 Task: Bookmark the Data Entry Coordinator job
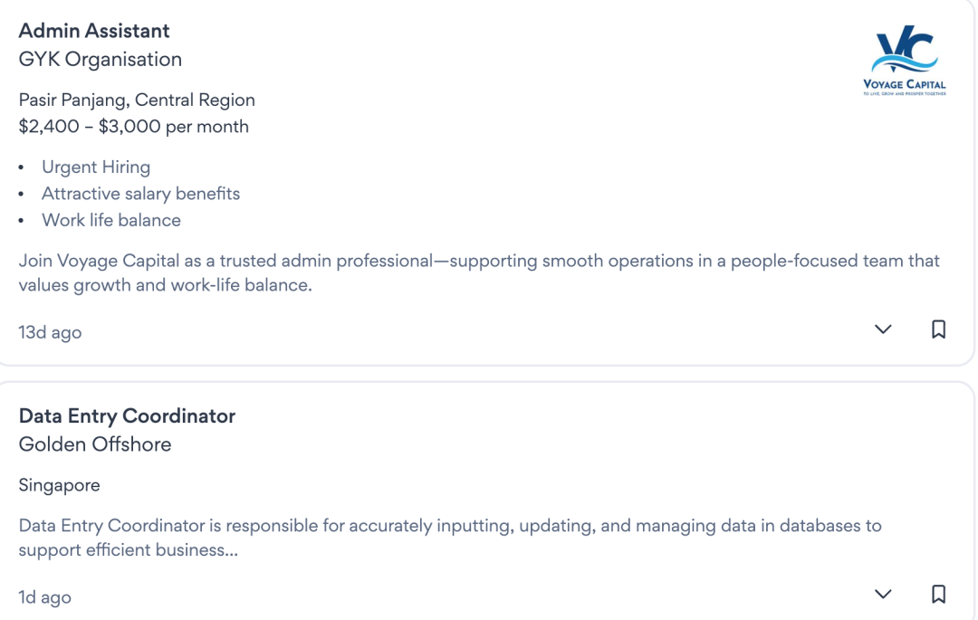(938, 595)
